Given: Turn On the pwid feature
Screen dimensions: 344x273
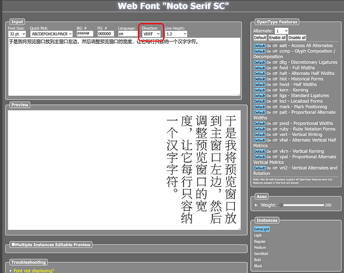Looking at the screenshot, I should [269, 123].
